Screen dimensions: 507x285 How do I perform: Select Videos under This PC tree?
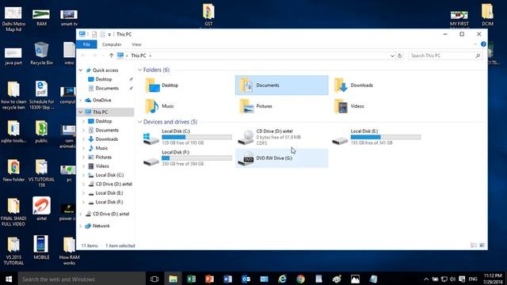tap(102, 166)
